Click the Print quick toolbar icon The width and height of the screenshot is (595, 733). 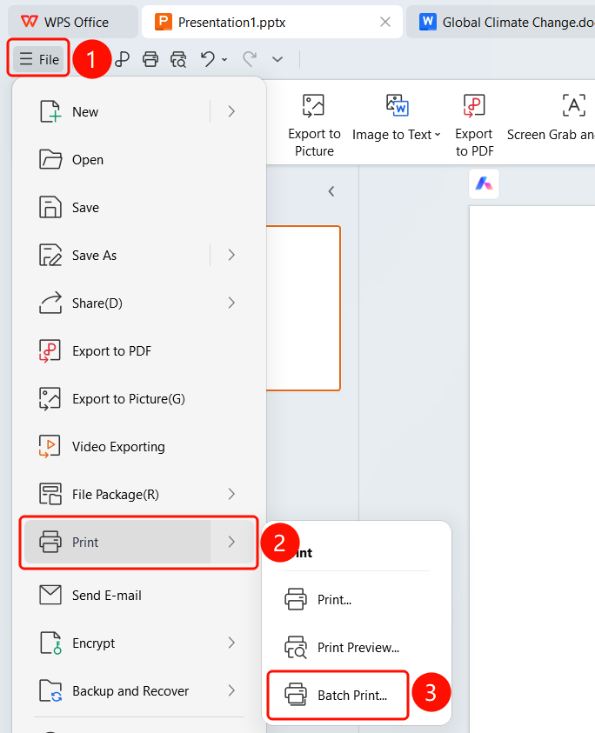coord(150,59)
